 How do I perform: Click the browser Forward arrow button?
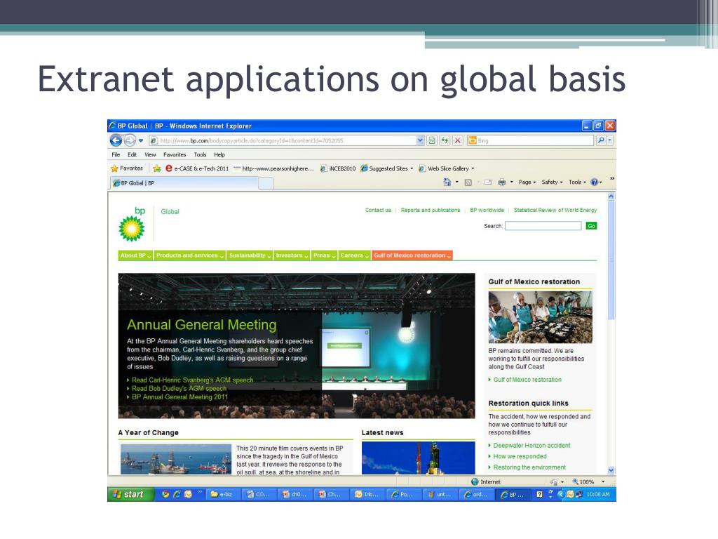(130, 140)
